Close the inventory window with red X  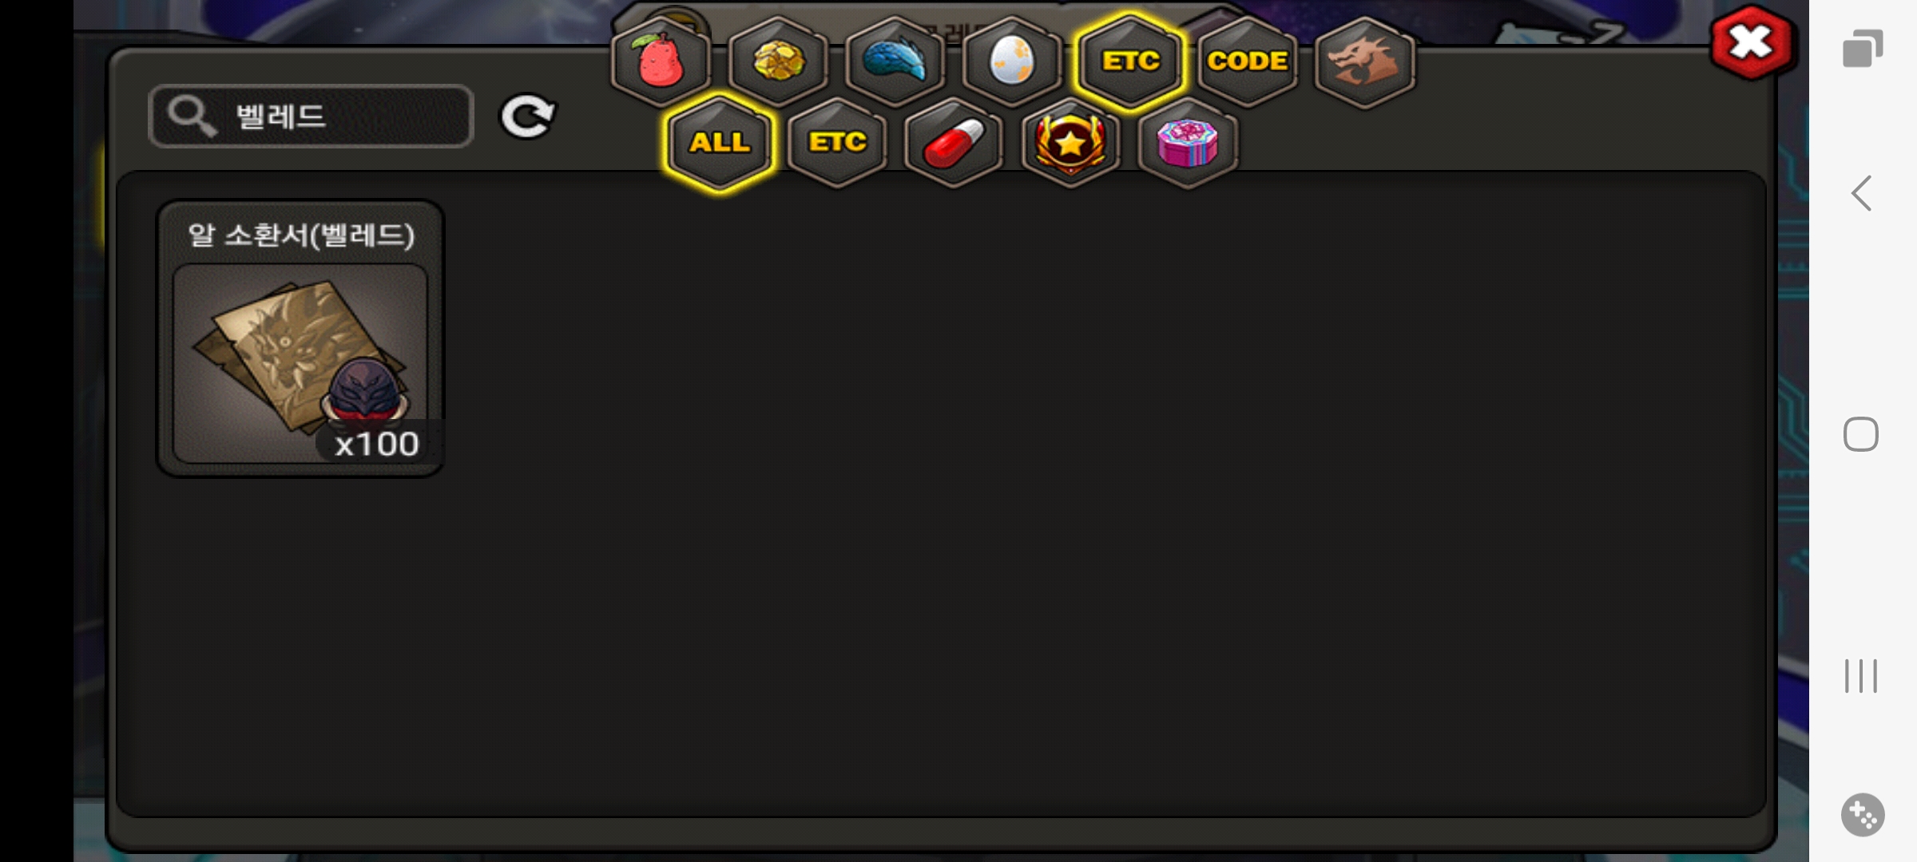coord(1751,43)
